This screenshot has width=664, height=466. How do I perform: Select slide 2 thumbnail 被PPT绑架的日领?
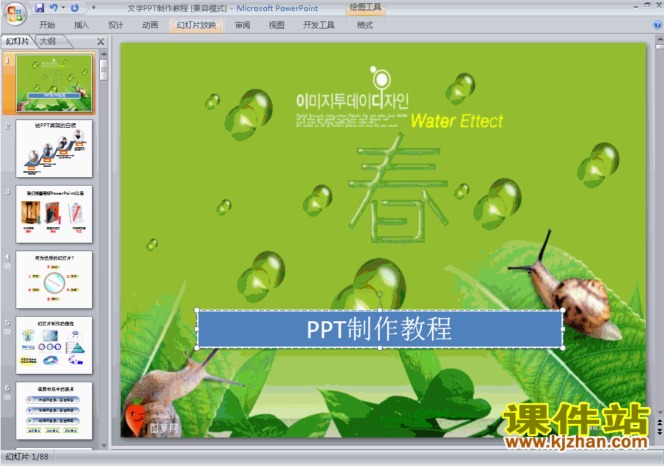click(54, 149)
